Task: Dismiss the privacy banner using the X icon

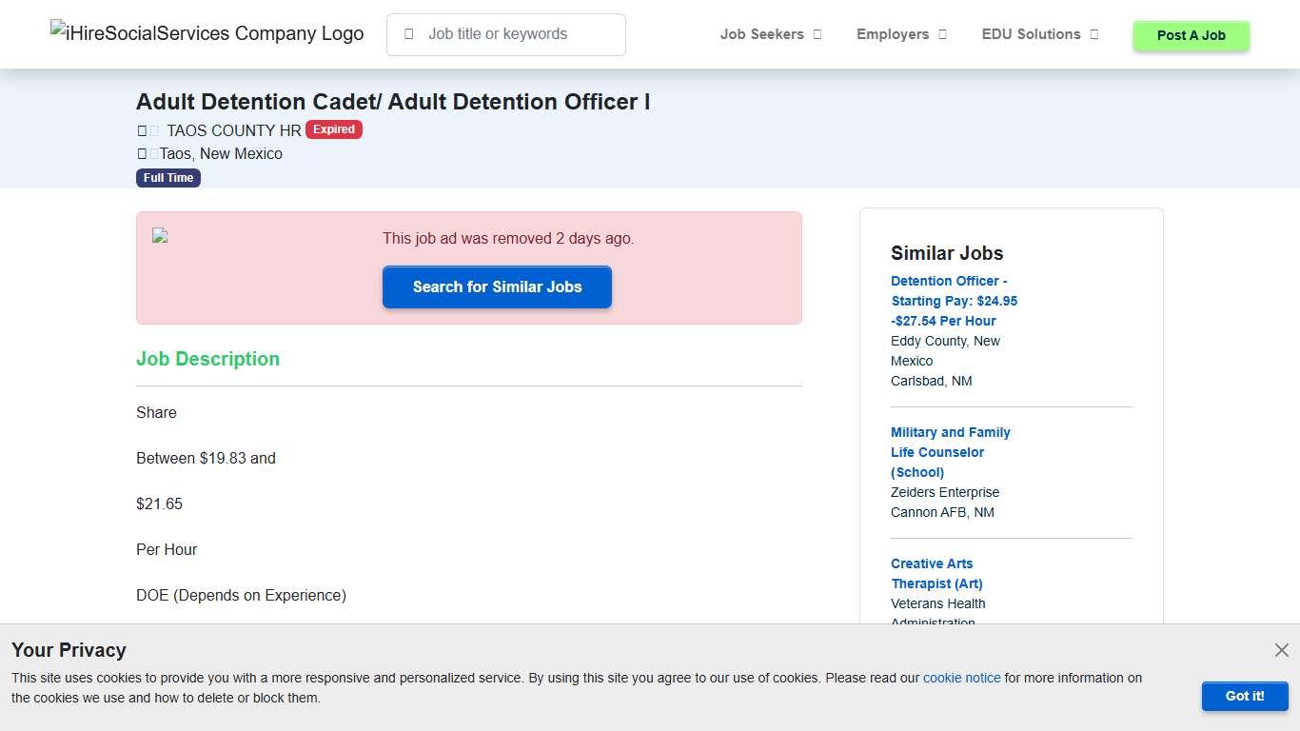Action: 1282,650
